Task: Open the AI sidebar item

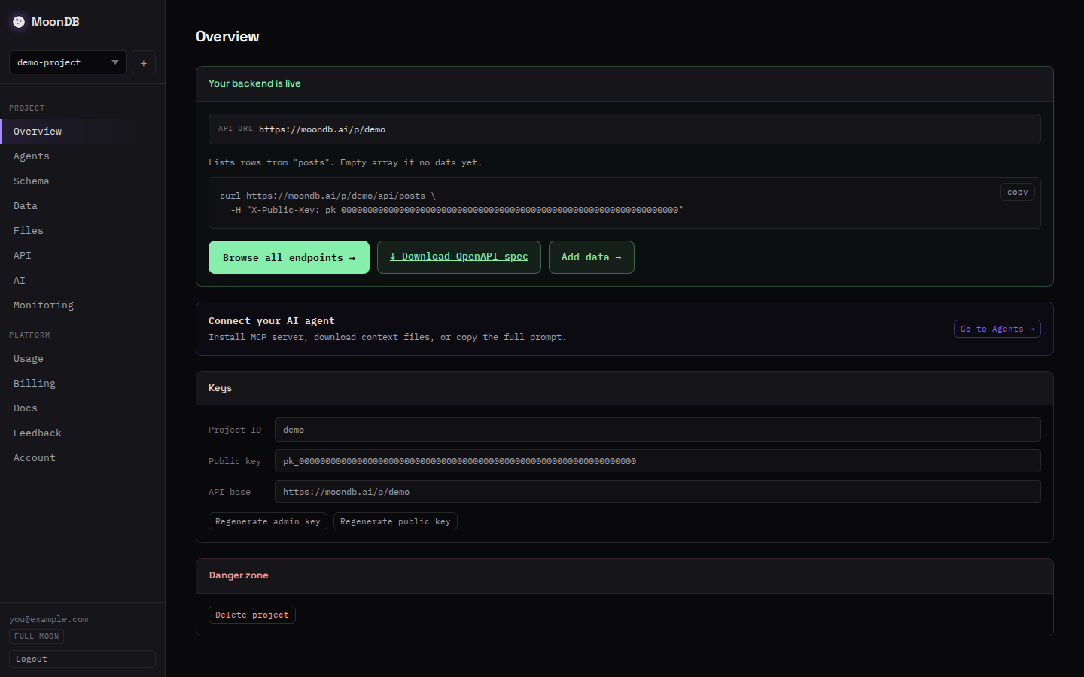Action: (x=82, y=280)
